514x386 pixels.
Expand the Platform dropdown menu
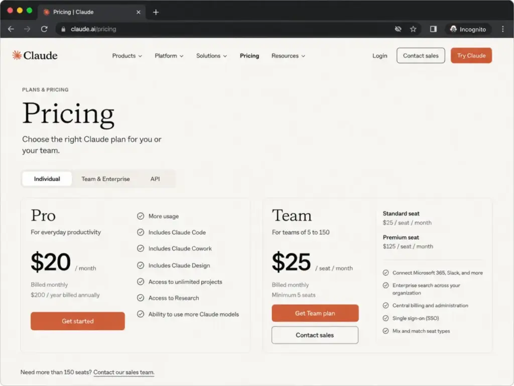point(169,56)
